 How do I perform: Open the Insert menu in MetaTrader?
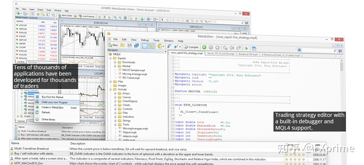32,9
